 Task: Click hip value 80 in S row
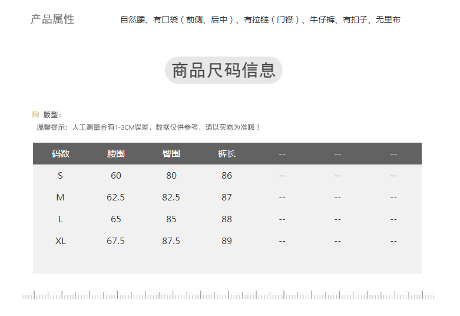coord(171,176)
